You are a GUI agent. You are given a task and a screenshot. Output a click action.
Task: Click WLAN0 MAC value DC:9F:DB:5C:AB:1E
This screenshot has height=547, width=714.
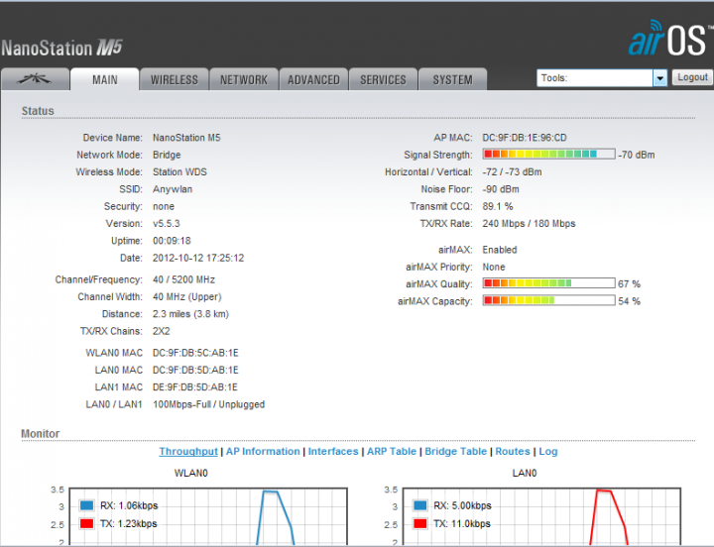195,353
